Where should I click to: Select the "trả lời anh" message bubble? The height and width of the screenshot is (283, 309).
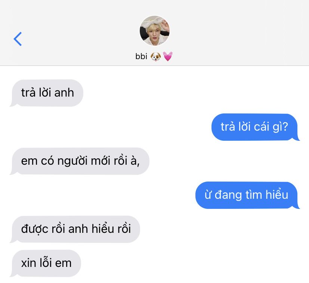coord(46,93)
